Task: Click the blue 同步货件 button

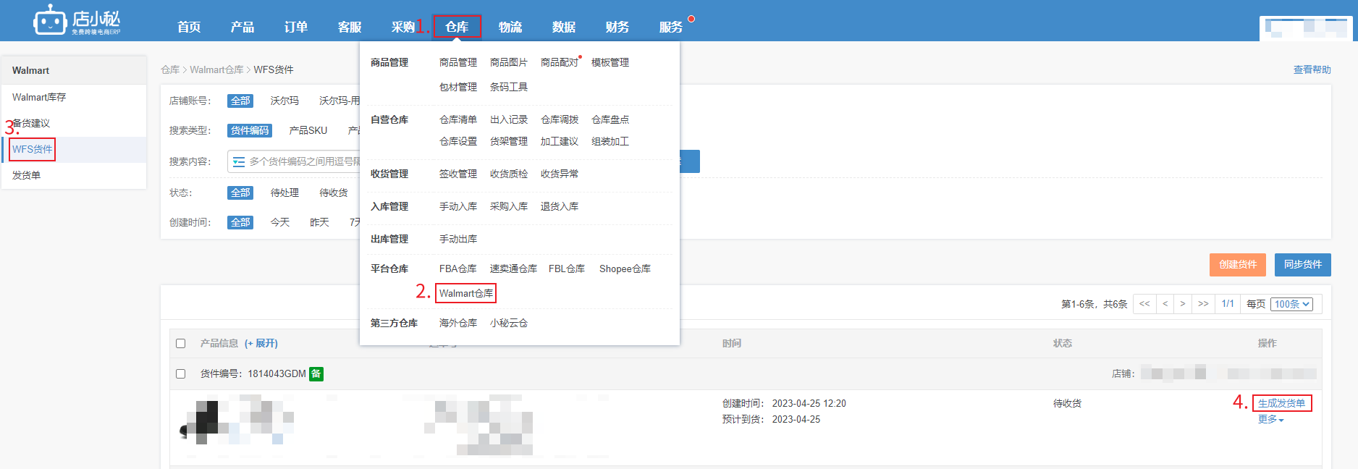Action: pos(1303,264)
